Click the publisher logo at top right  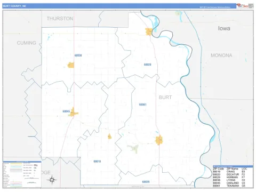245,6
